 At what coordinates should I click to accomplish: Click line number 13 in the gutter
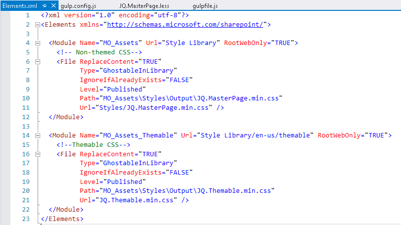click(x=26, y=127)
